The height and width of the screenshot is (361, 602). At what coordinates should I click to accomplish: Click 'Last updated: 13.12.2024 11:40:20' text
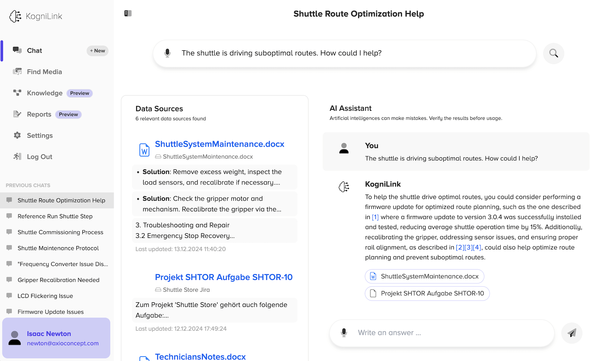coord(181,249)
